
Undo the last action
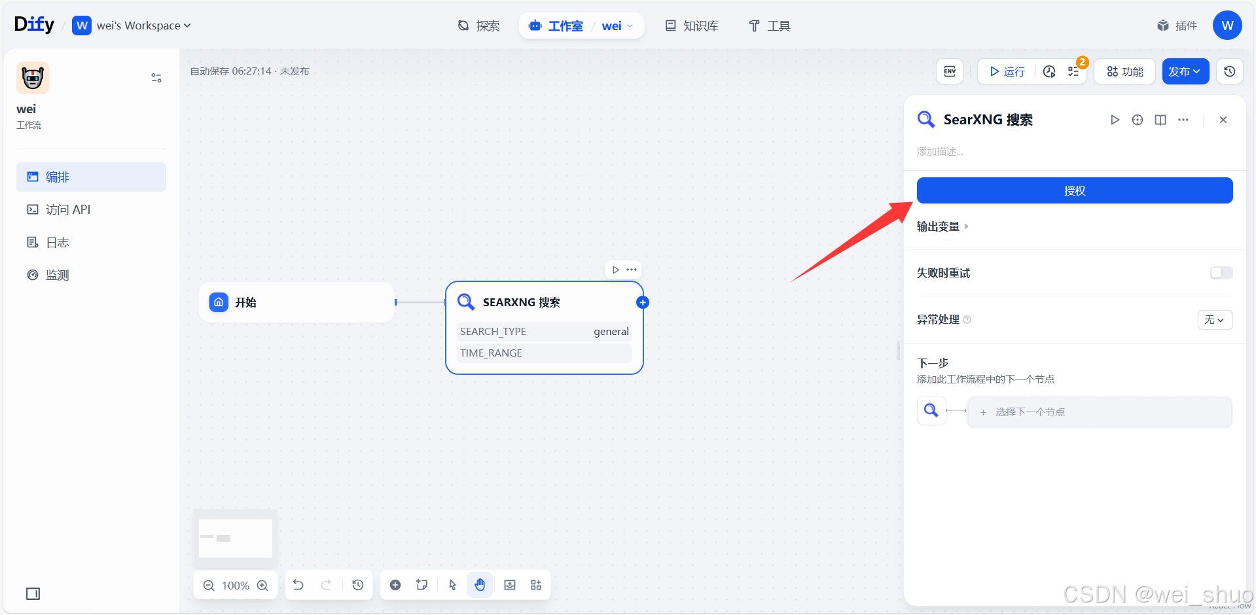[x=298, y=585]
